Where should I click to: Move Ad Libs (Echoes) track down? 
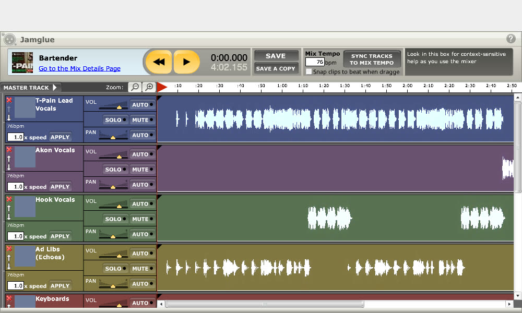(x=9, y=266)
